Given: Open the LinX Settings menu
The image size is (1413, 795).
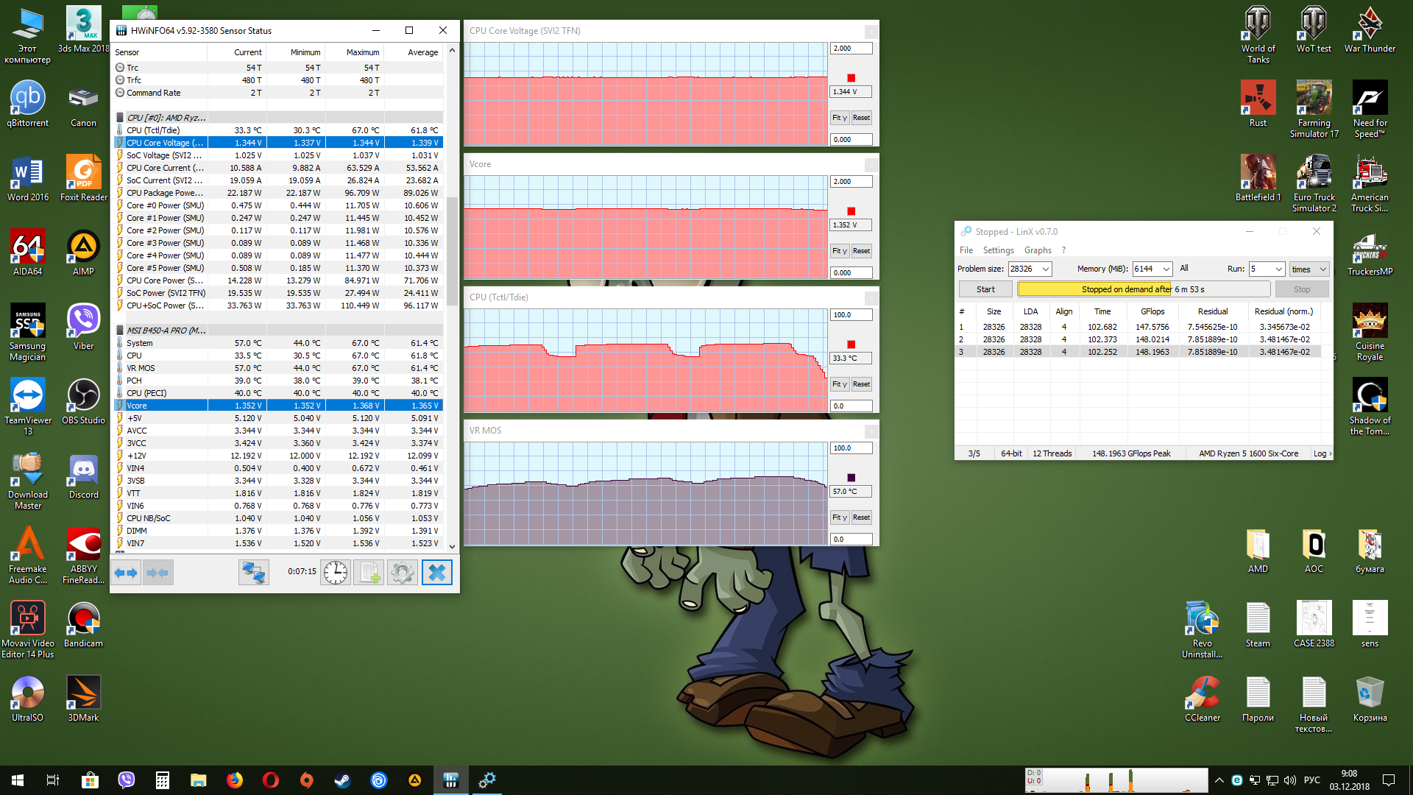Looking at the screenshot, I should tap(998, 250).
